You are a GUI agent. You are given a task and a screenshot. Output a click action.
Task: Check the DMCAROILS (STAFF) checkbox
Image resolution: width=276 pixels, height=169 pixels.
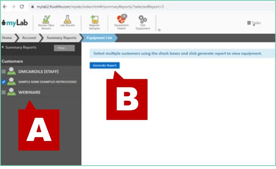tap(4, 72)
